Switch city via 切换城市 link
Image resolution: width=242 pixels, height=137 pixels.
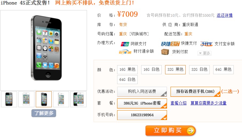click(139, 34)
